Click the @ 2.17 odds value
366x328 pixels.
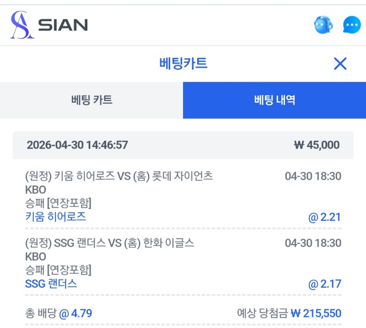pyautogui.click(x=325, y=284)
